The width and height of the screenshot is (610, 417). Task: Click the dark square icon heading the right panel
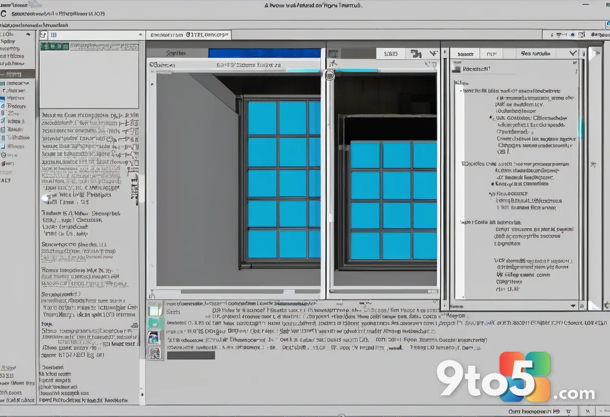pyautogui.click(x=456, y=70)
